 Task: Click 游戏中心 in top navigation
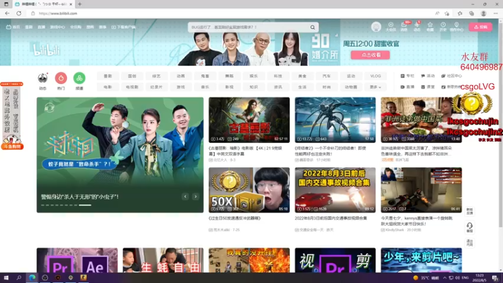57,27
